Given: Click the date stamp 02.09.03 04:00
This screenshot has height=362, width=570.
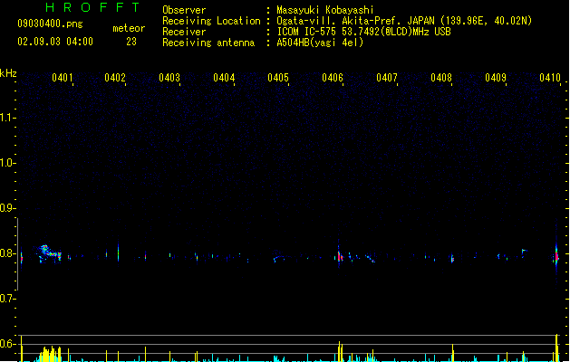Looking at the screenshot, I should pyautogui.click(x=55, y=42).
